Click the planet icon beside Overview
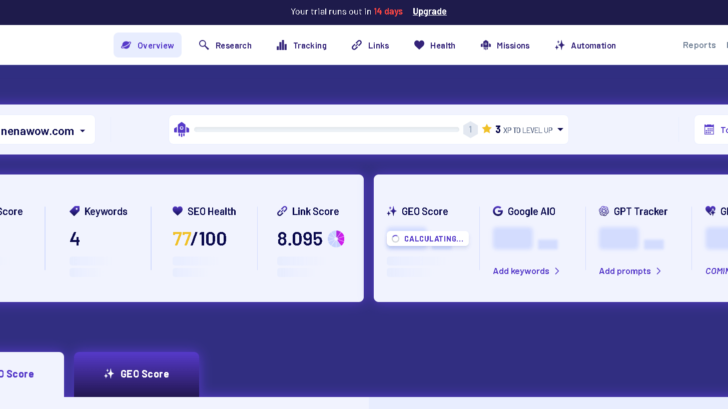The width and height of the screenshot is (728, 409). (x=126, y=45)
